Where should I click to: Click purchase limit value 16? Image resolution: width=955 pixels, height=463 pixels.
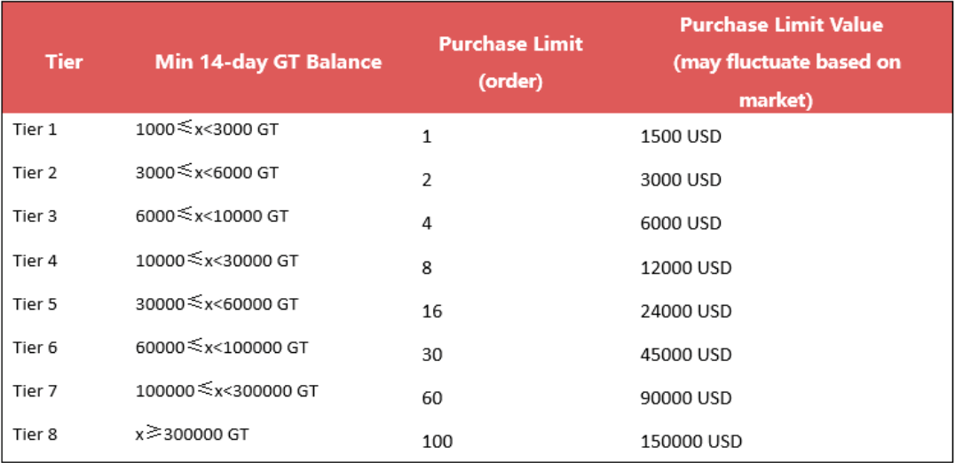pyautogui.click(x=431, y=312)
